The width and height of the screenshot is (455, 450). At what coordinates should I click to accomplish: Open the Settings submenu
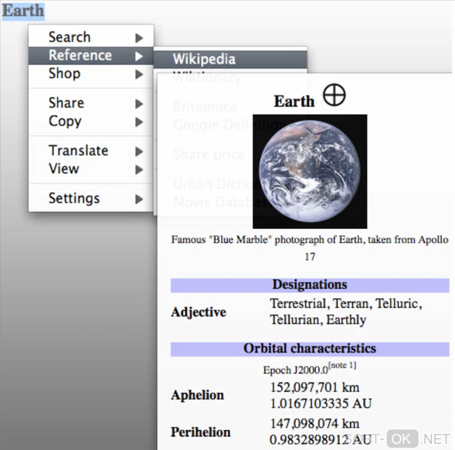91,199
